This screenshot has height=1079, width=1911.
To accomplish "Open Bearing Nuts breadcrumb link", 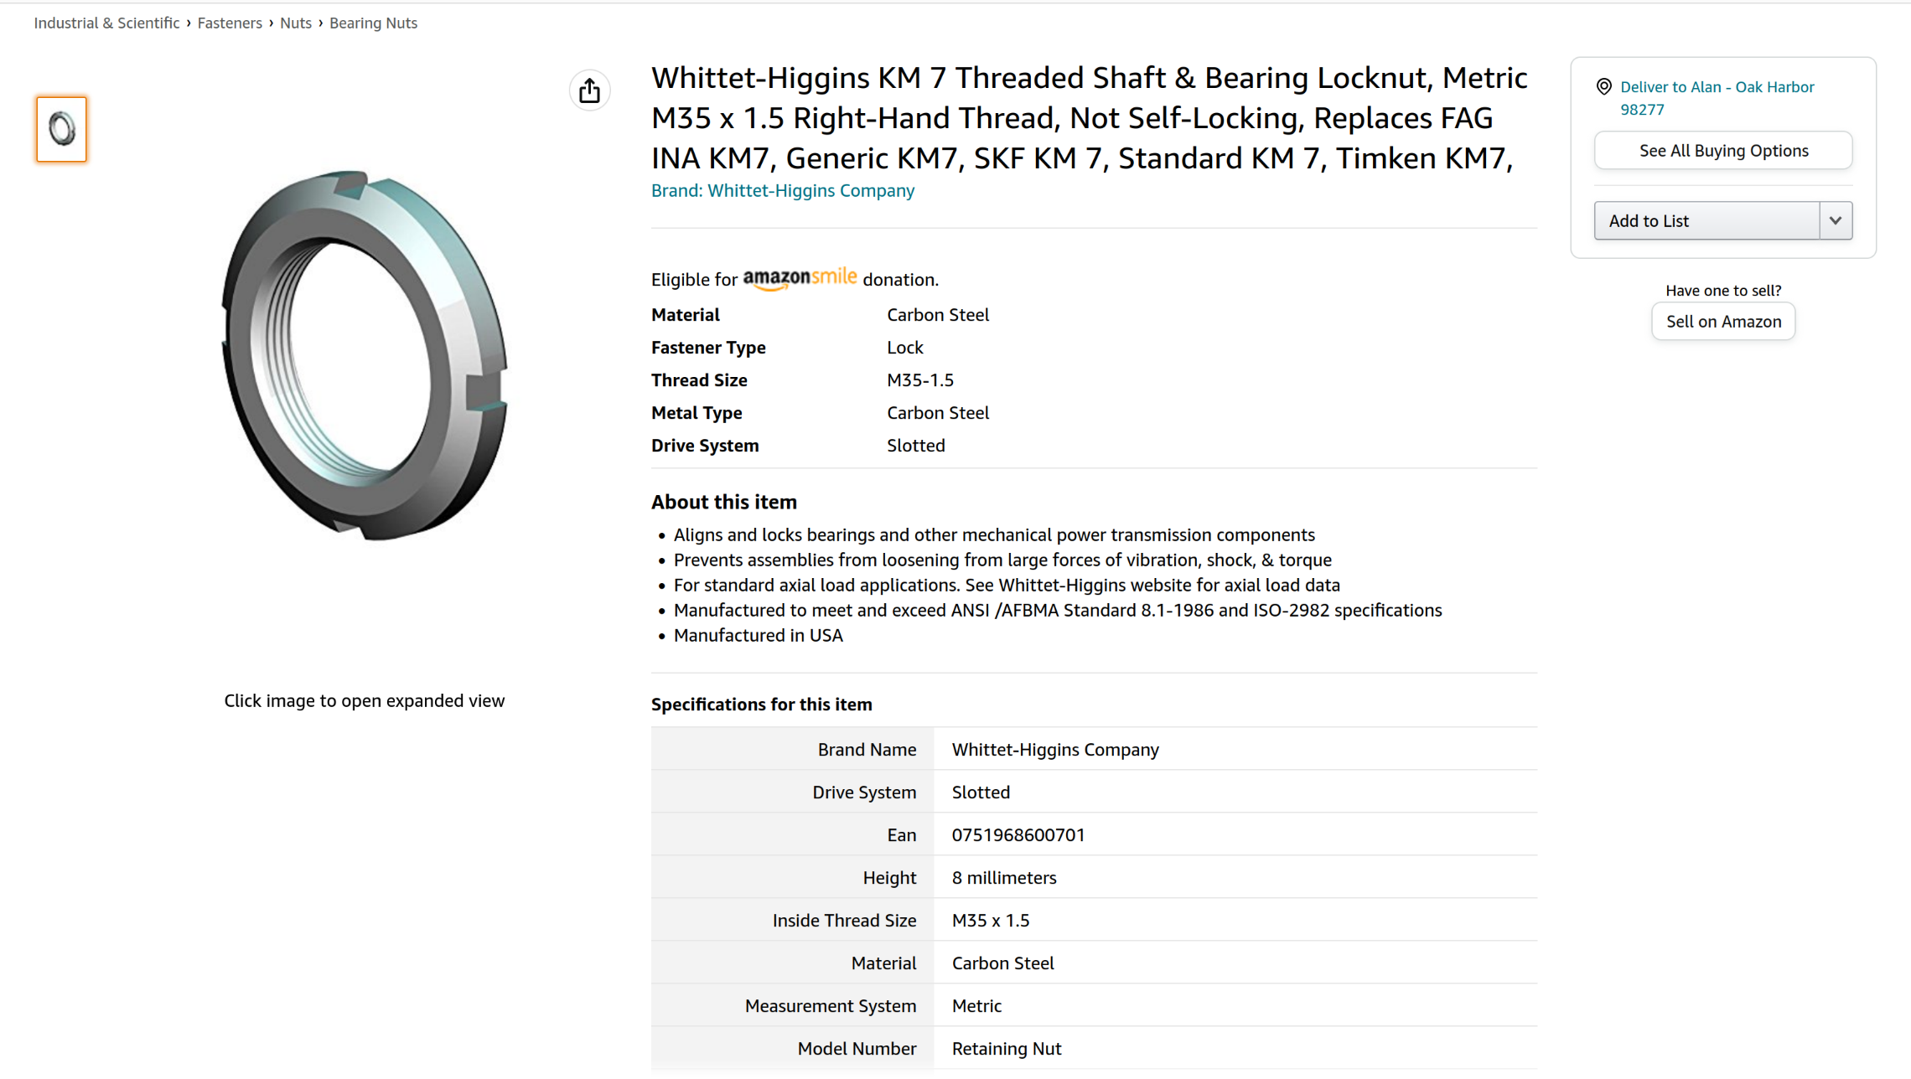I will 373,23.
